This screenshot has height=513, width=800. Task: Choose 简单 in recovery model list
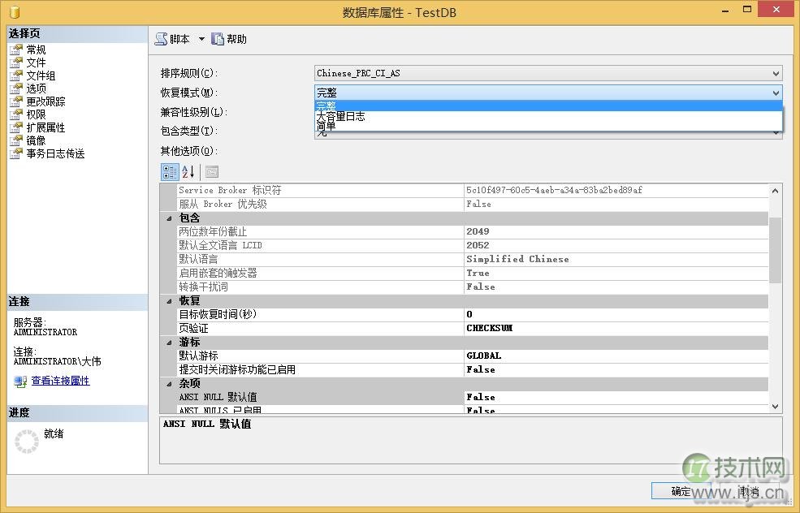pyautogui.click(x=548, y=126)
